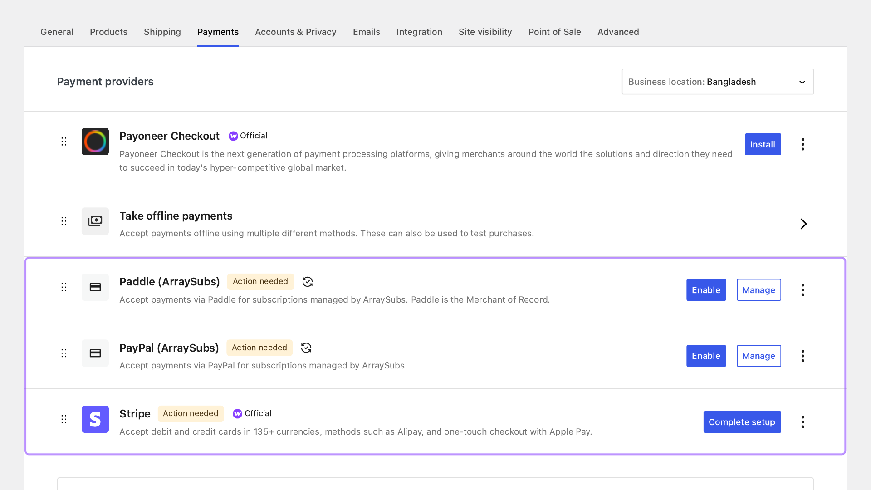Expand Take offline payments with chevron
Screen dimensions: 871x490
(803, 224)
